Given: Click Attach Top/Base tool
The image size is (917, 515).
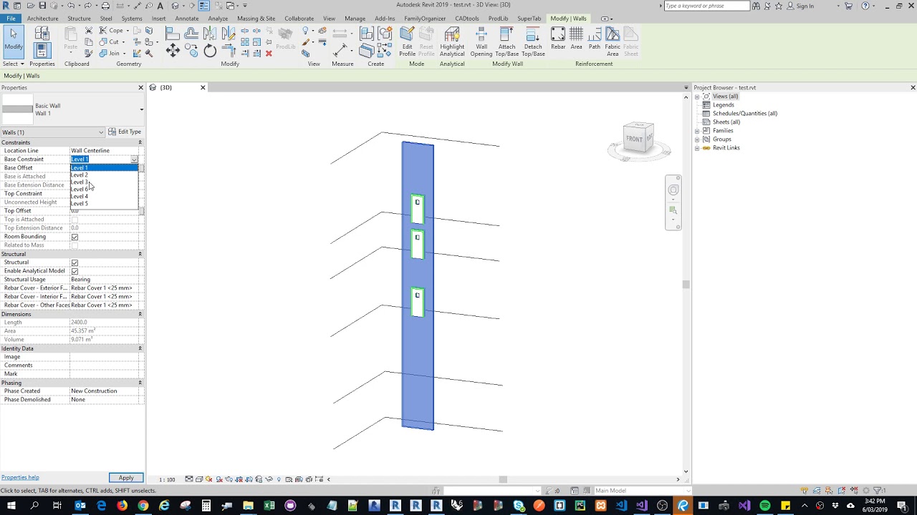Looking at the screenshot, I should point(506,42).
